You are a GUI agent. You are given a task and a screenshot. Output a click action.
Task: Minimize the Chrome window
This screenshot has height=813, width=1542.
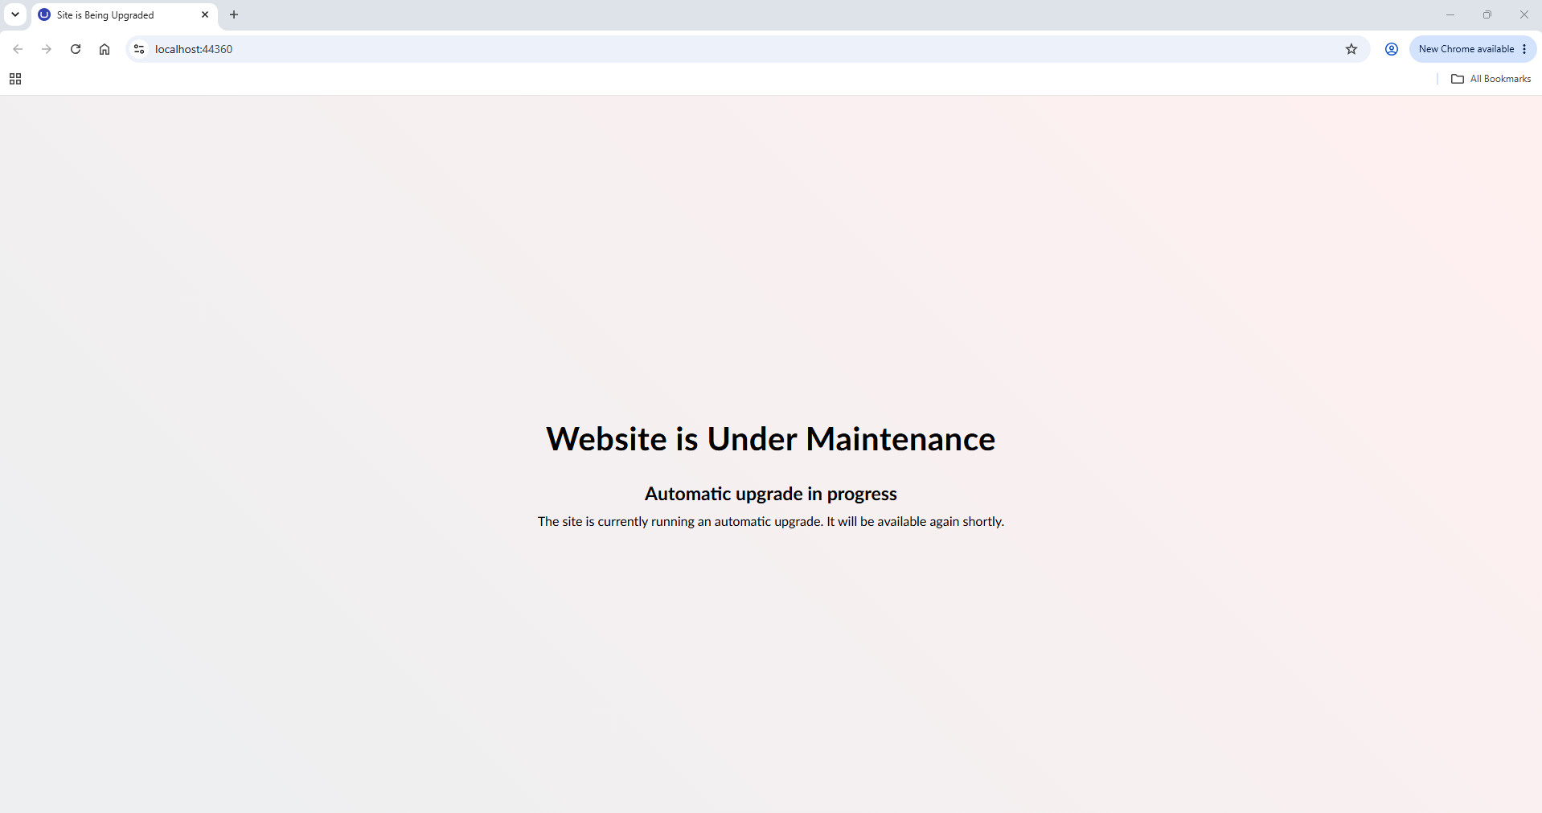(1450, 14)
